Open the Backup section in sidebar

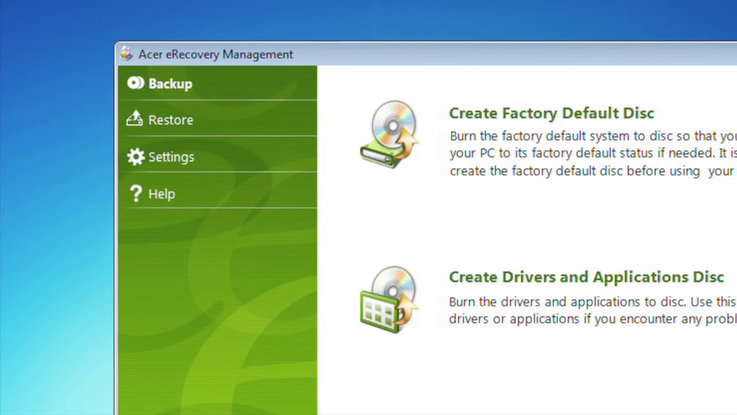point(217,84)
